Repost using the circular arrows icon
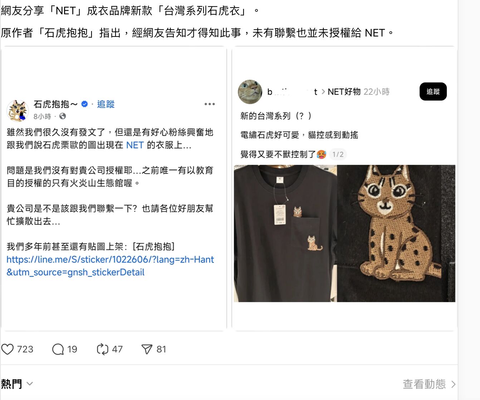480x400 pixels. coord(103,349)
